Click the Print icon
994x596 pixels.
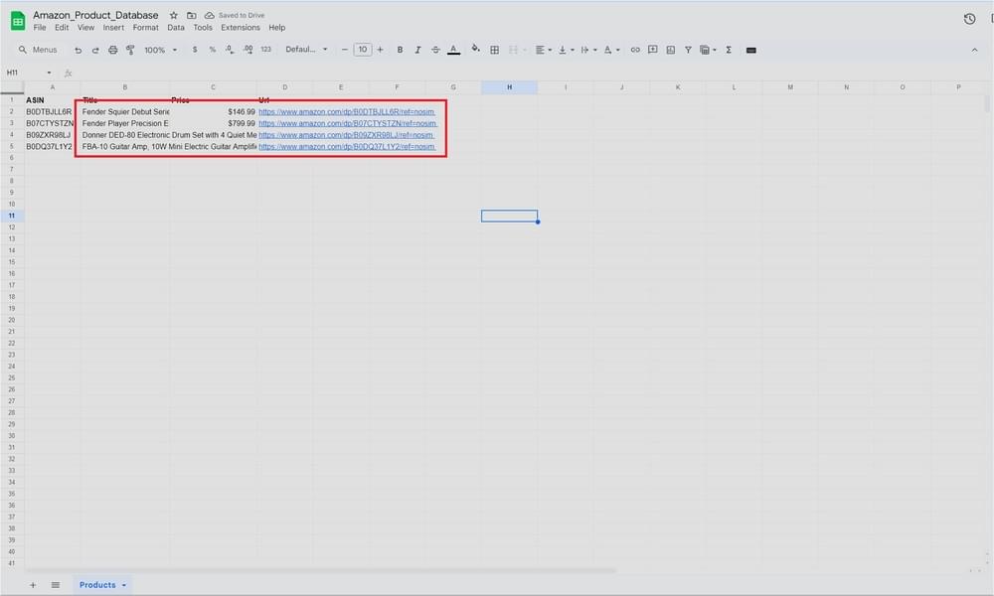113,49
